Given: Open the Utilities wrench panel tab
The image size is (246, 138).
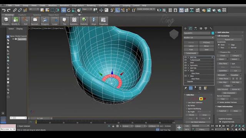Looking at the screenshot, I should point(211,28).
